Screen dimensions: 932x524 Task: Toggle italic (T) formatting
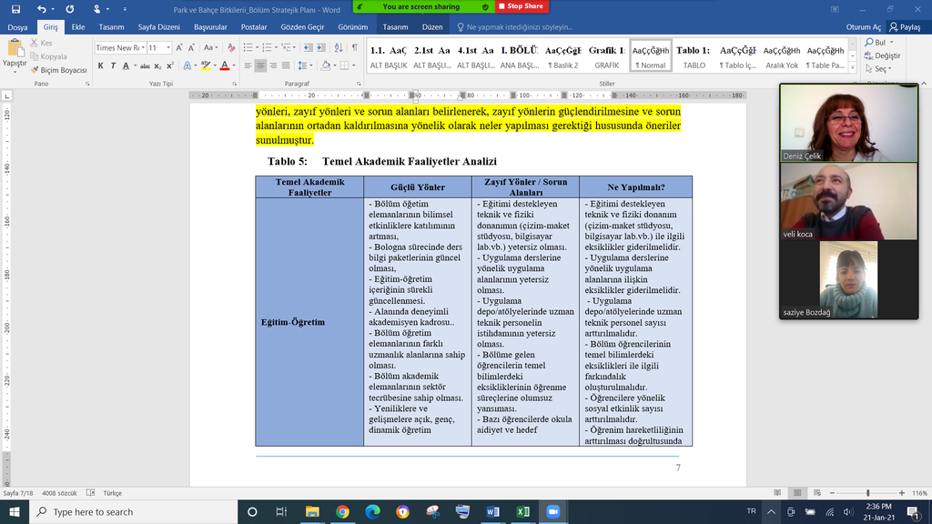click(113, 65)
